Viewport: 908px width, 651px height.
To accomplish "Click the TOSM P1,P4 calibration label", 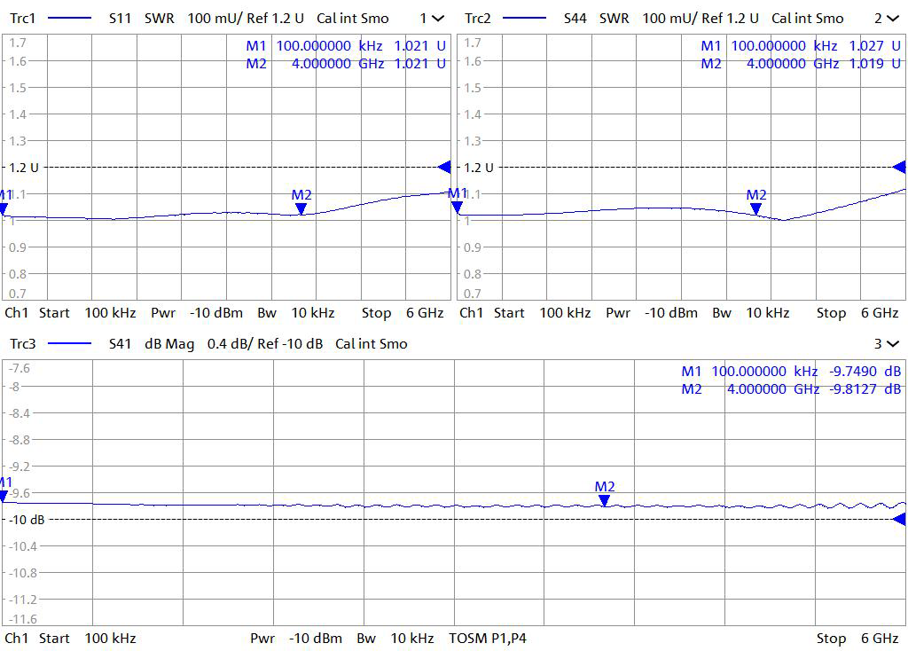I will (x=488, y=638).
